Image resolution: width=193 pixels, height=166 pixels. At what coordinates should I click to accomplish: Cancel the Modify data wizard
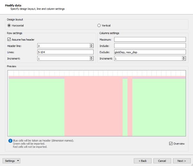162,161
